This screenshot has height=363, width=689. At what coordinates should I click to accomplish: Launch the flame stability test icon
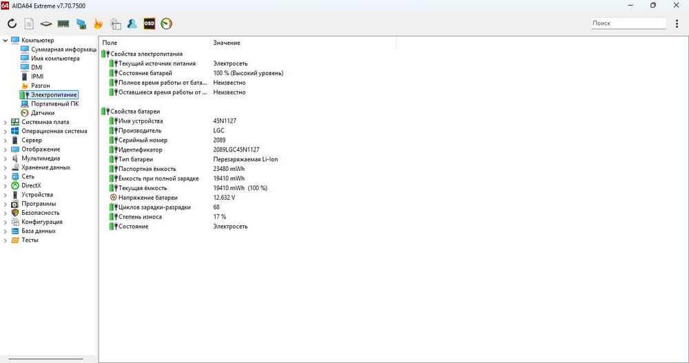point(98,23)
